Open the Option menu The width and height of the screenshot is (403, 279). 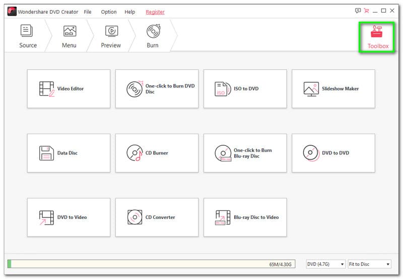click(x=108, y=12)
